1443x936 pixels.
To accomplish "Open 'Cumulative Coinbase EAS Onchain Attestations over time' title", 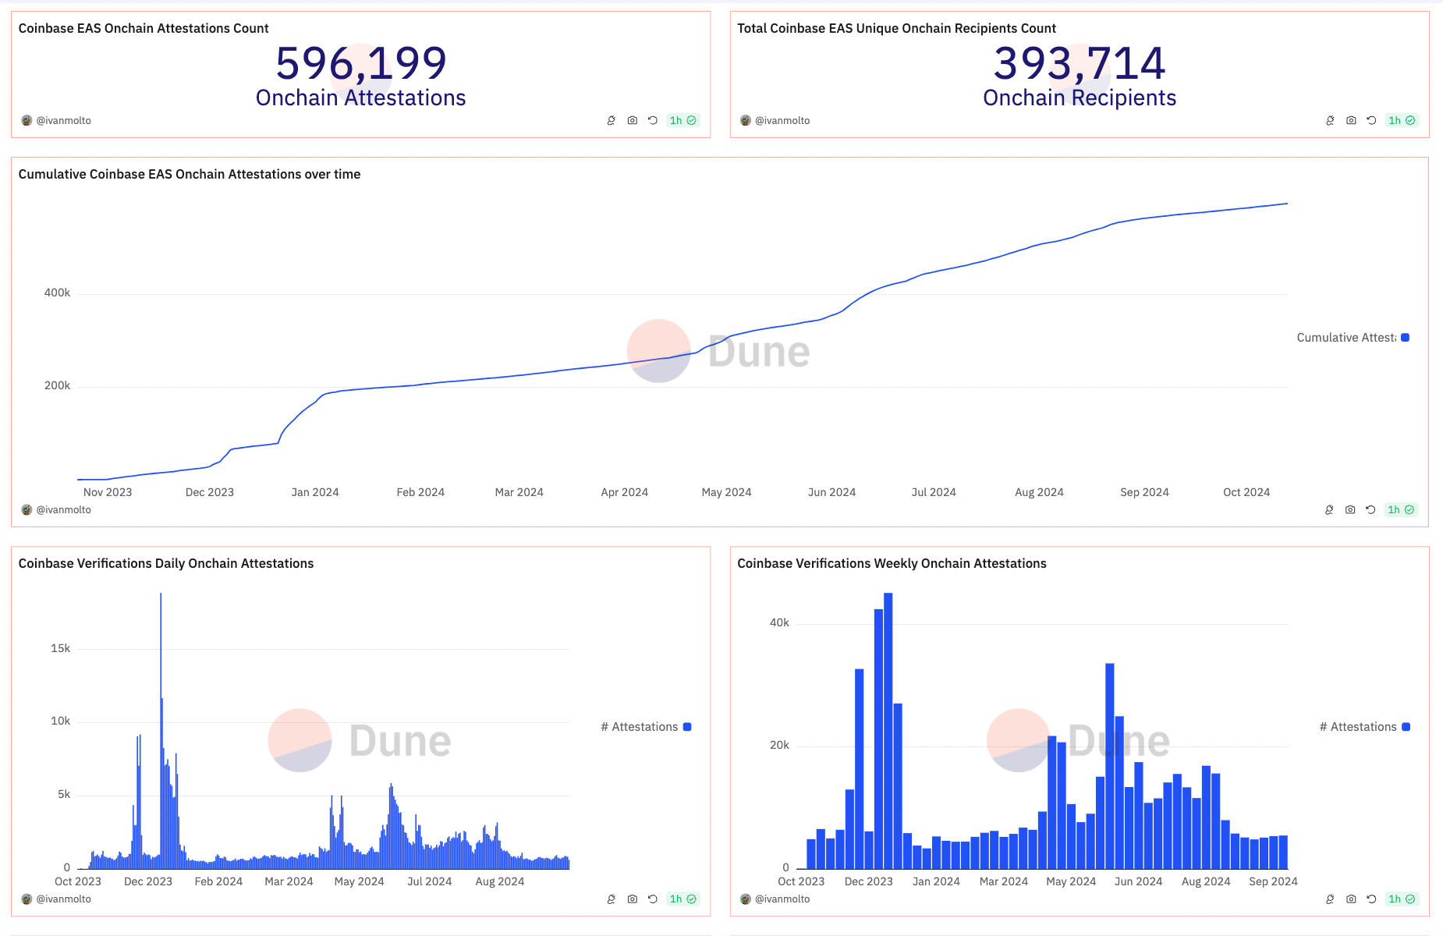I will pos(190,174).
